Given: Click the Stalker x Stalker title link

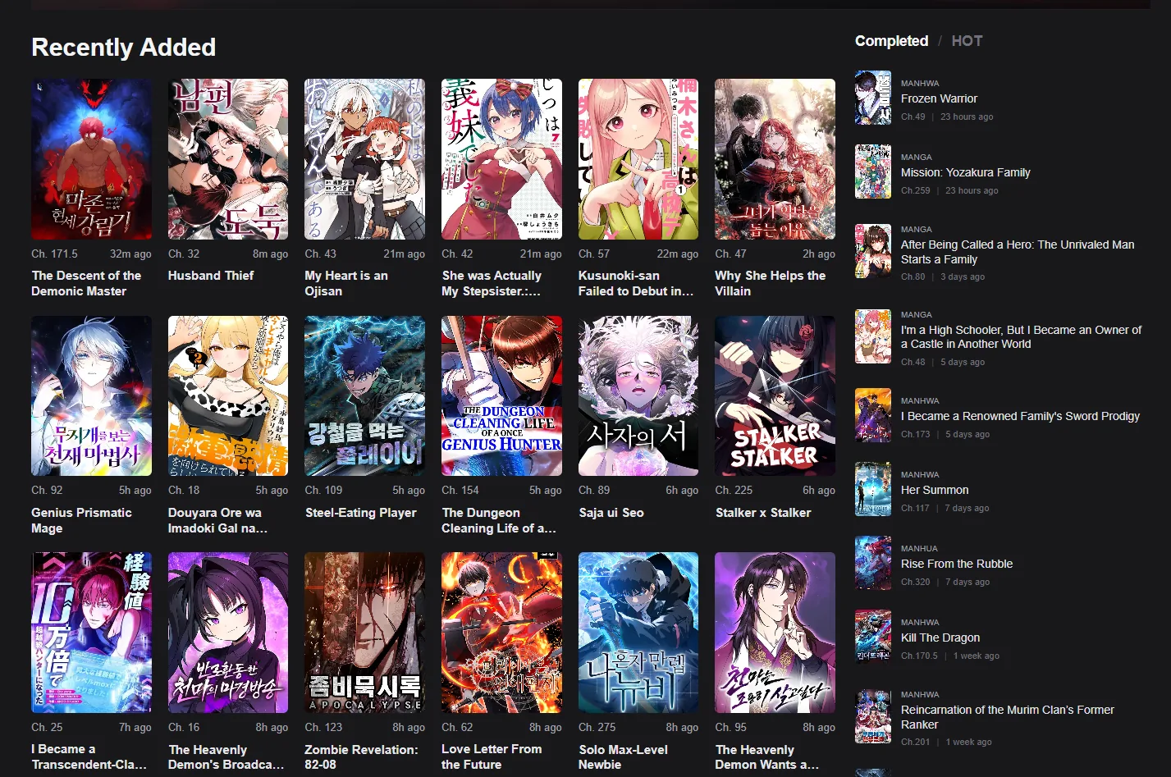Looking at the screenshot, I should 763,513.
